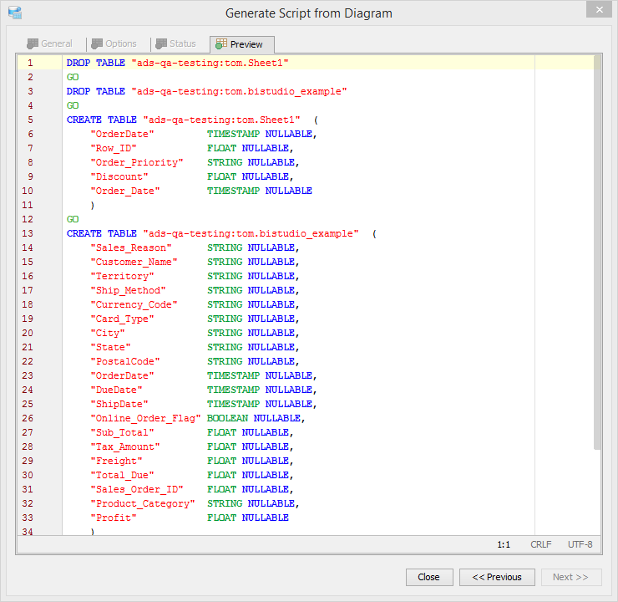Click "Card_Type" column name
618x602 pixels.
coord(122,319)
